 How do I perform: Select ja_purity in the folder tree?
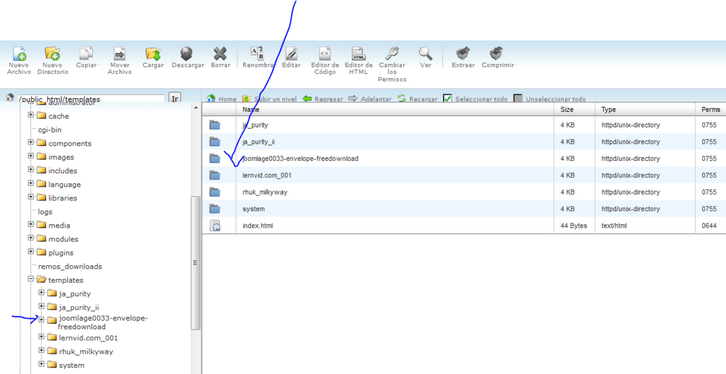75,294
